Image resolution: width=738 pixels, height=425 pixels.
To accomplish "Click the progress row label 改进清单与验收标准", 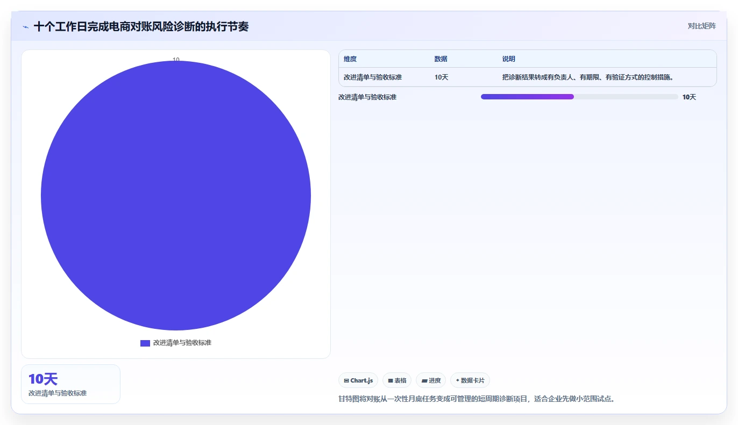I will [x=367, y=97].
